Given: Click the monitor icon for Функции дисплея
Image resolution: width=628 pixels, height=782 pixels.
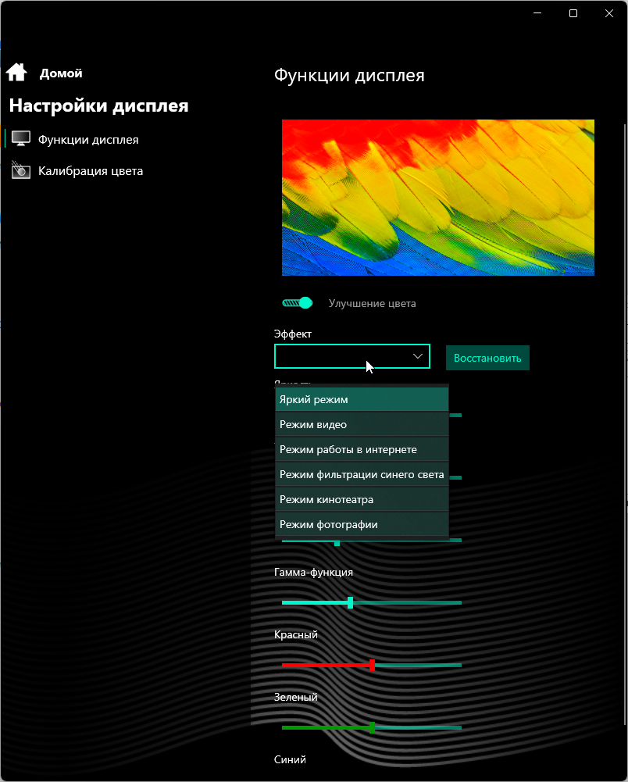Looking at the screenshot, I should [x=21, y=138].
